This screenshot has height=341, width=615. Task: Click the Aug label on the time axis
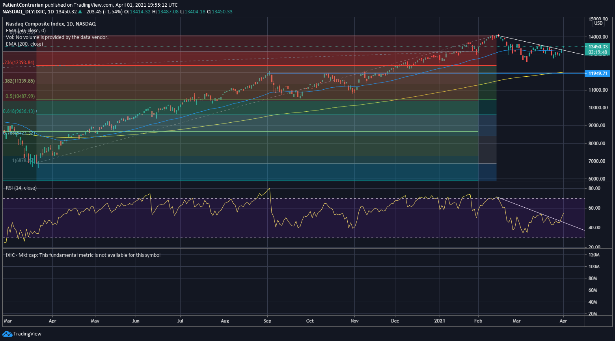point(225,321)
